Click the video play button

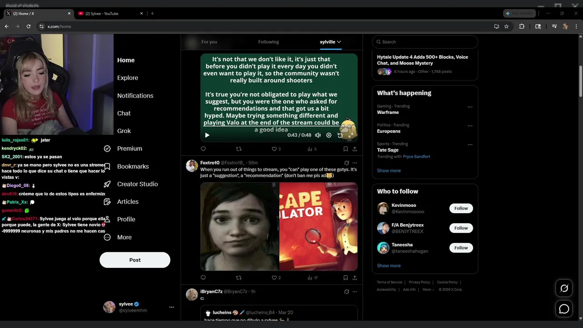pyautogui.click(x=207, y=135)
